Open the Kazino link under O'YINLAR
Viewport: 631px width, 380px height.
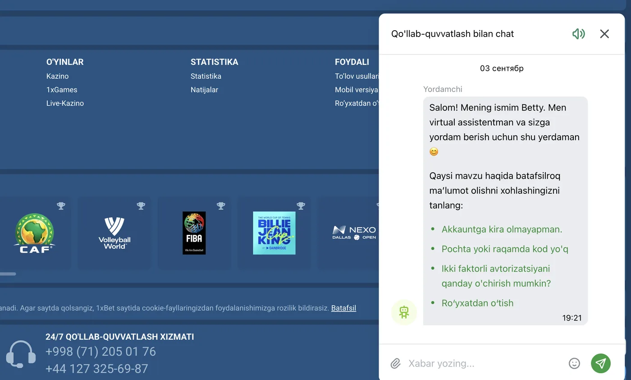(x=58, y=76)
